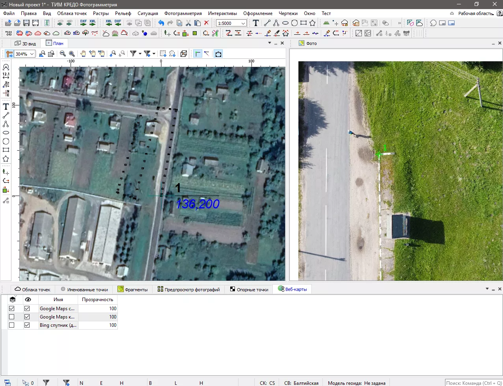Expand the filter funnel dropdown arrow
503x386 pixels.
point(140,54)
